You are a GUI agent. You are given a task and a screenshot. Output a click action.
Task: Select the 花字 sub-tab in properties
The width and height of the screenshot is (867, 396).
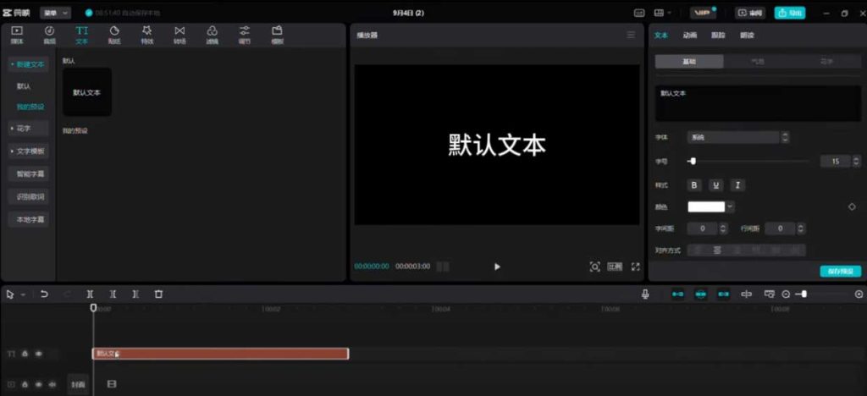826,61
